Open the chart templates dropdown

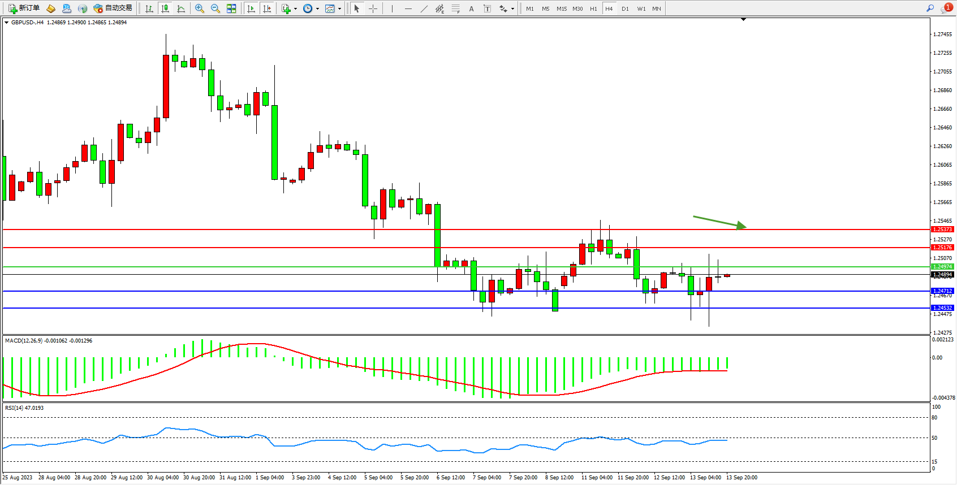click(339, 8)
